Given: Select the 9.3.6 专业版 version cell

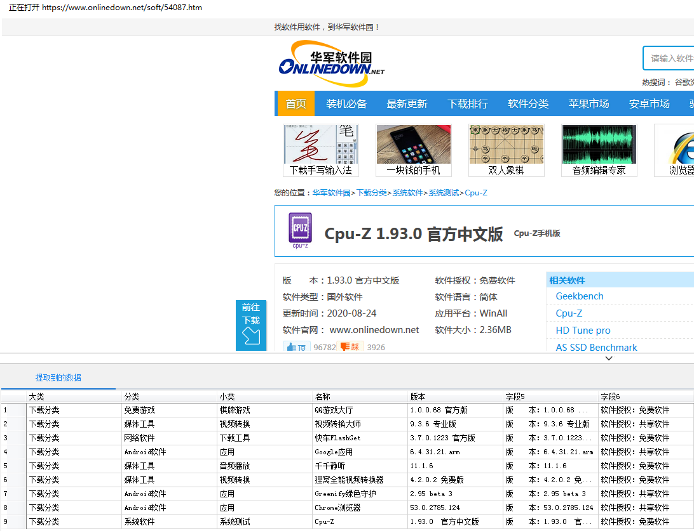Looking at the screenshot, I should pos(456,424).
